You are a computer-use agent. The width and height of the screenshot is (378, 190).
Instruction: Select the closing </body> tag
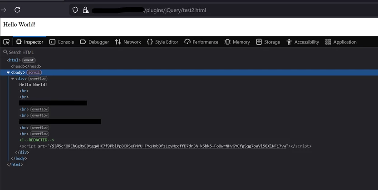19,158
